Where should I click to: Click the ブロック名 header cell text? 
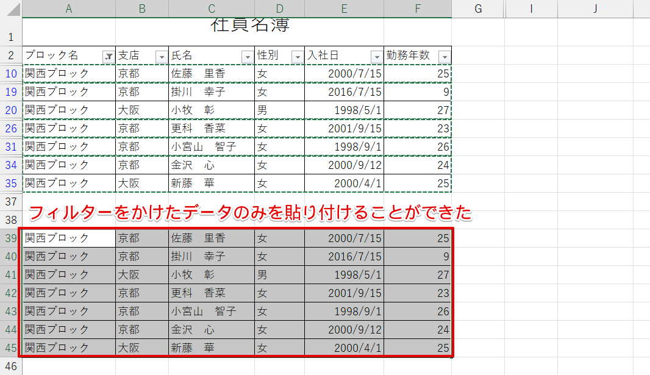[x=52, y=55]
